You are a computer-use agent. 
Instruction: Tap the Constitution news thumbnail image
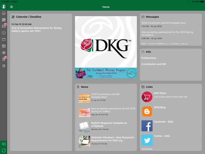point(84,98)
